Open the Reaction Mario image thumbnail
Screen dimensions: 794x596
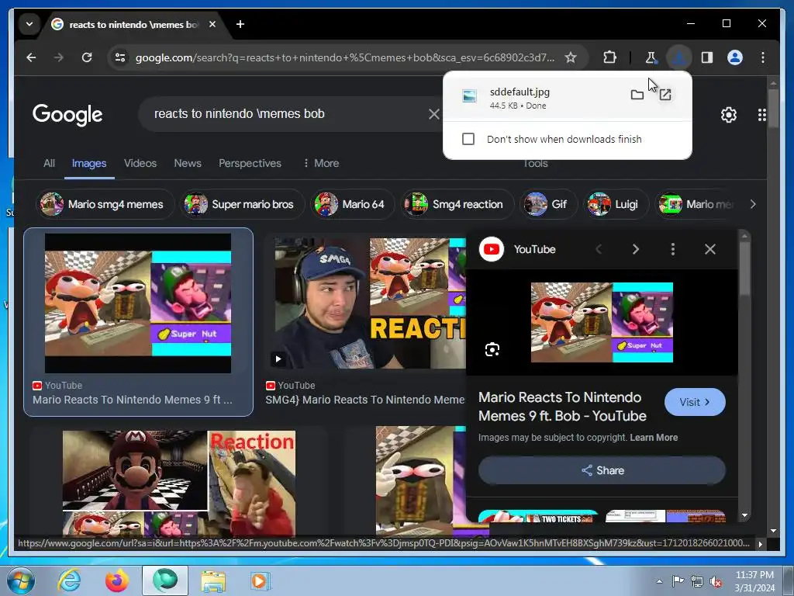(179, 483)
